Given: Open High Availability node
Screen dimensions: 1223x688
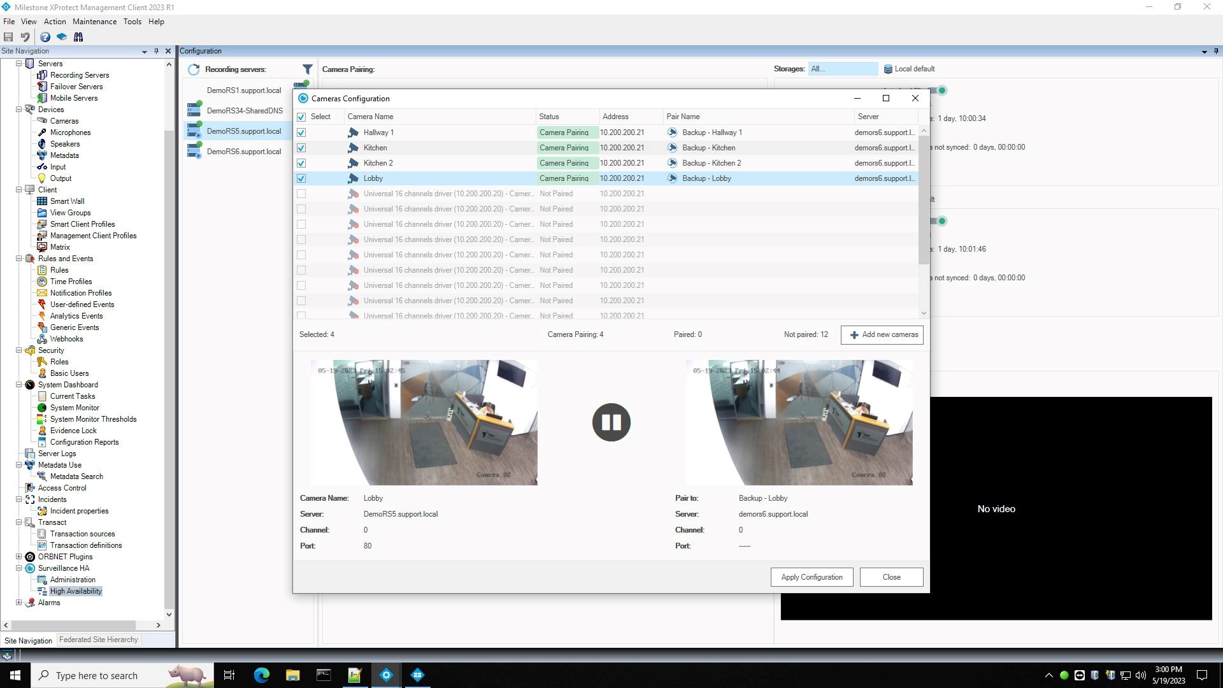Looking at the screenshot, I should 76,591.
